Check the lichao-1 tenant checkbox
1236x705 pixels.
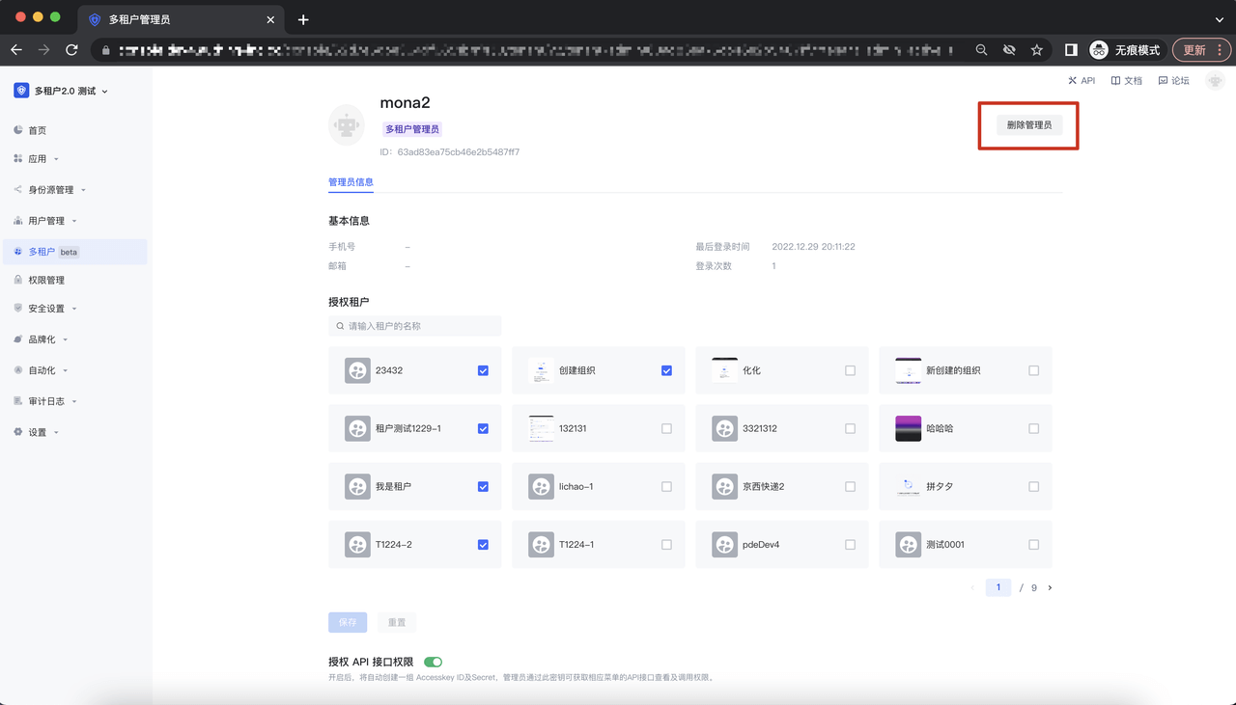click(x=666, y=487)
